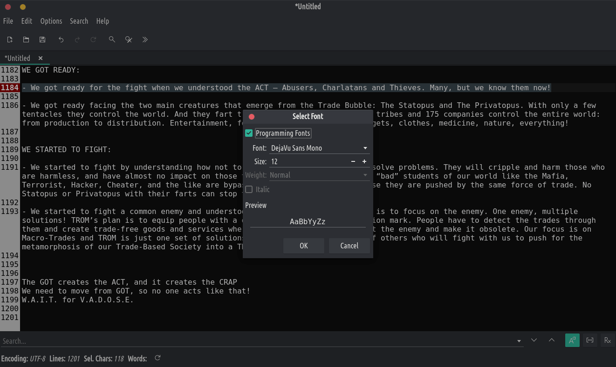The image size is (616, 367).
Task: Click the Open file folder icon
Action: pyautogui.click(x=26, y=40)
